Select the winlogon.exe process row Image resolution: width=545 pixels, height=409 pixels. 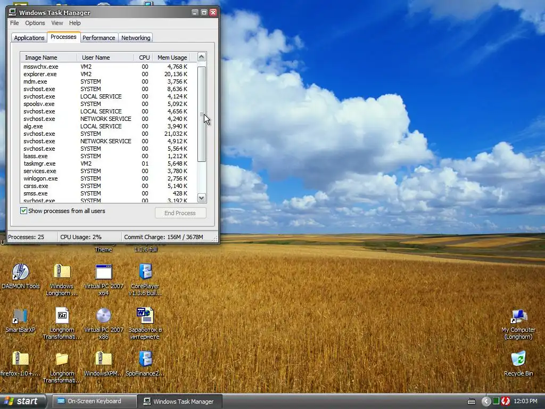(x=109, y=178)
